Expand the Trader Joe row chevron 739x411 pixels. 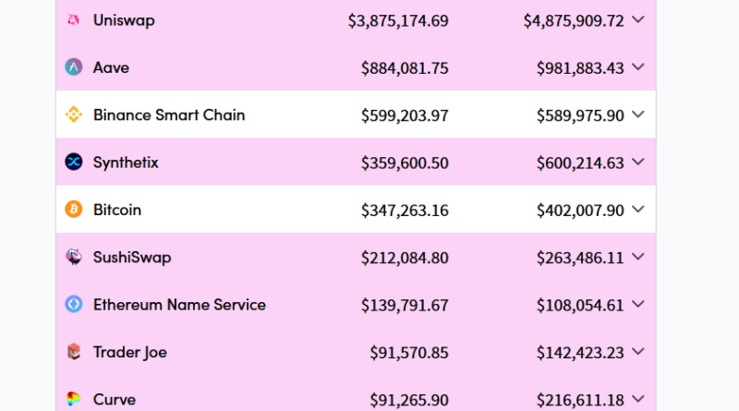(x=637, y=352)
